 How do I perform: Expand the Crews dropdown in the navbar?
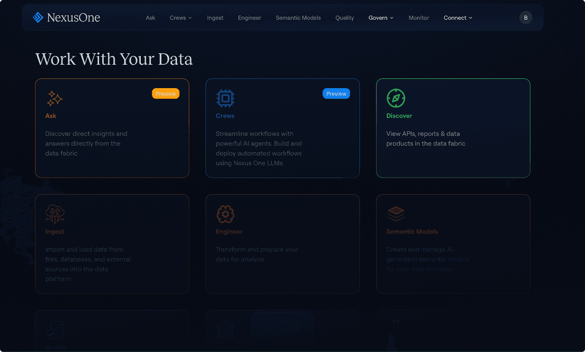tap(180, 17)
